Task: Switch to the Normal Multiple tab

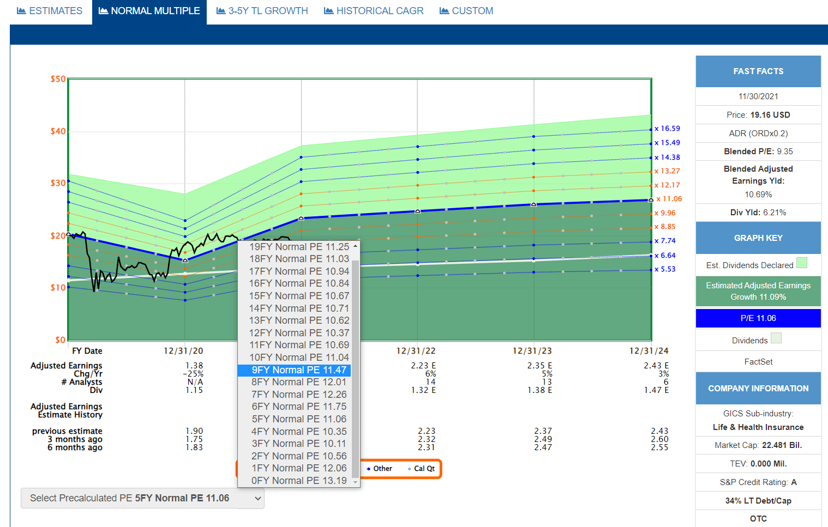Action: (149, 11)
